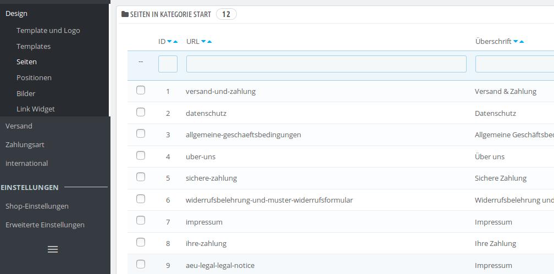Focus the Überschrift filter field
Screen dimensions: 554x274
pos(515,64)
